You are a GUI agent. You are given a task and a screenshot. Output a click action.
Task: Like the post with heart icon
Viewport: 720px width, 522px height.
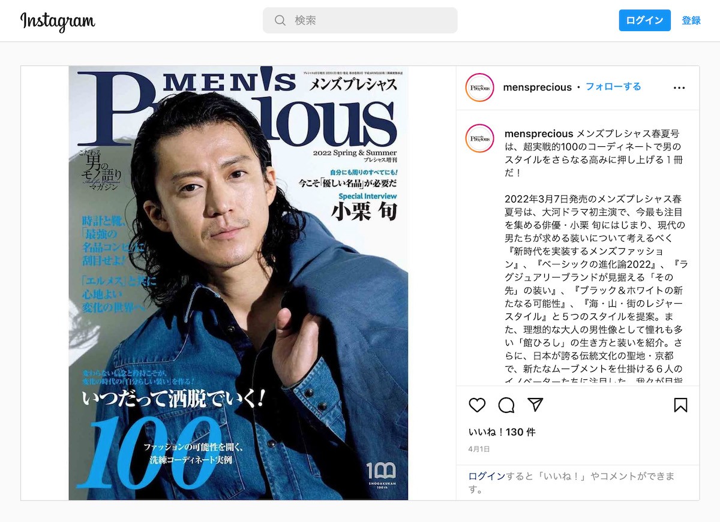(477, 405)
